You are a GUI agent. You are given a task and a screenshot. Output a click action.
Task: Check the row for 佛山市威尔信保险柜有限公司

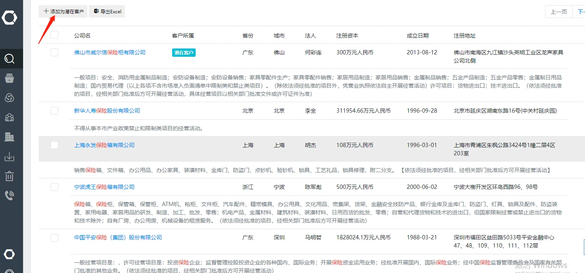[54, 52]
